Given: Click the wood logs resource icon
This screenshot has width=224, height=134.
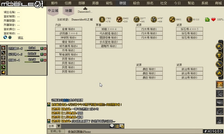Looking at the screenshot, I should (x=119, y=19).
